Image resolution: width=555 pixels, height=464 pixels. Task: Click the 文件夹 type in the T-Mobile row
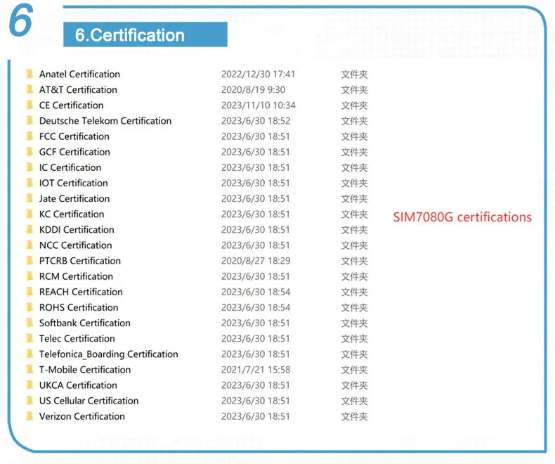tap(354, 370)
